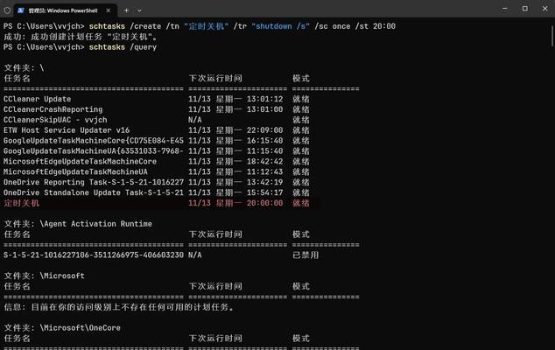The image size is (555, 350).
Task: Click the '\Microsoft\OneCore' folder line
Action: pos(62,328)
